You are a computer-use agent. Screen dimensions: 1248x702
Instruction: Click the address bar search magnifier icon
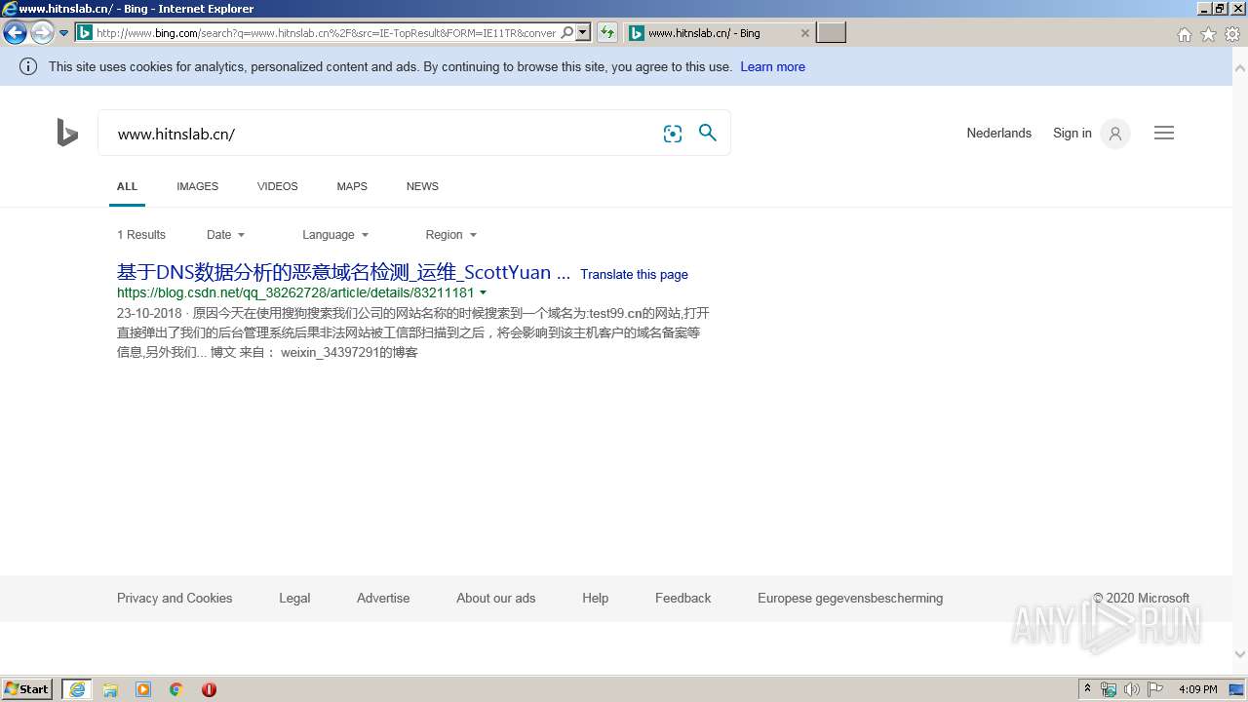click(x=567, y=33)
